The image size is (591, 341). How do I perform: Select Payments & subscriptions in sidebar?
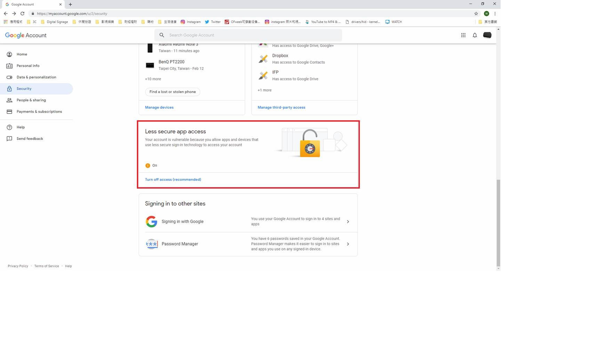(39, 111)
